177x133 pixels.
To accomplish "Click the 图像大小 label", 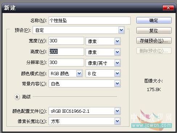I will click(153, 81).
